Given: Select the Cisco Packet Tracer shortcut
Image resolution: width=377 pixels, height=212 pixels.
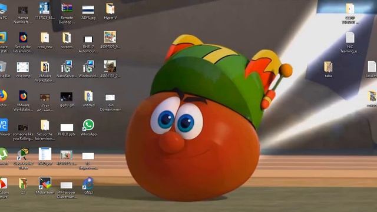Looking at the screenshot, I should point(23,154).
